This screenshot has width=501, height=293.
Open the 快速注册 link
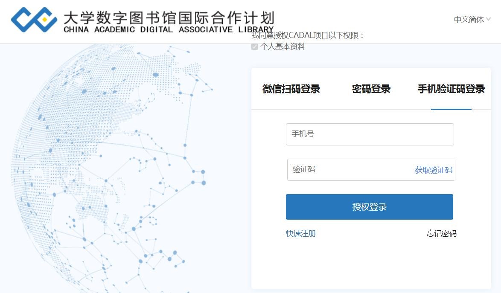(x=301, y=234)
